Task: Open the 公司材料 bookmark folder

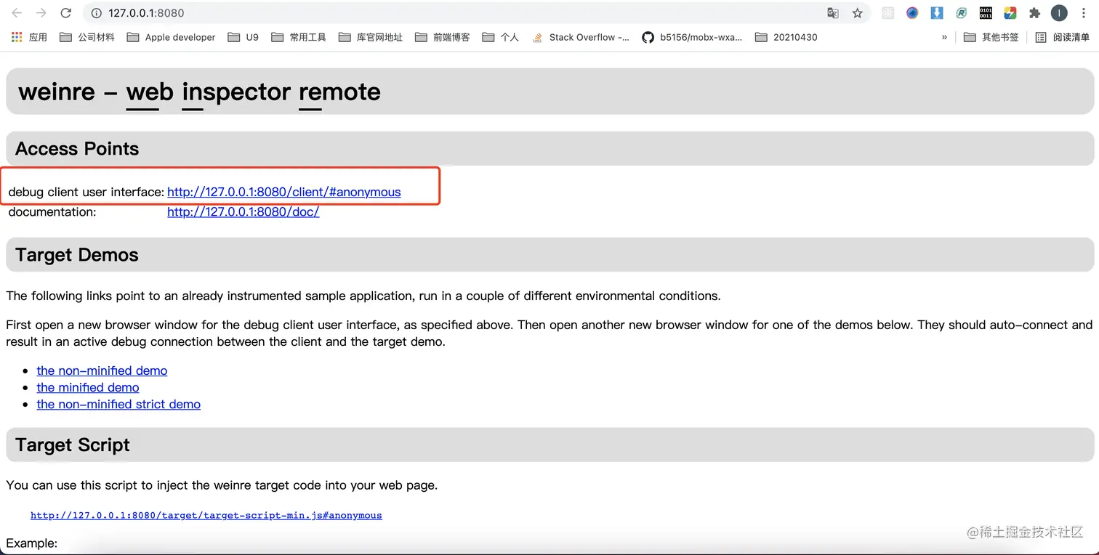Action: tap(87, 37)
